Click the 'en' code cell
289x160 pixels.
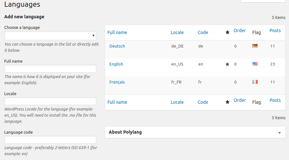coord(201,64)
